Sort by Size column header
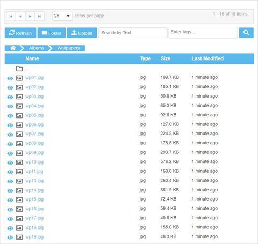258x244 pixels. coord(166,58)
